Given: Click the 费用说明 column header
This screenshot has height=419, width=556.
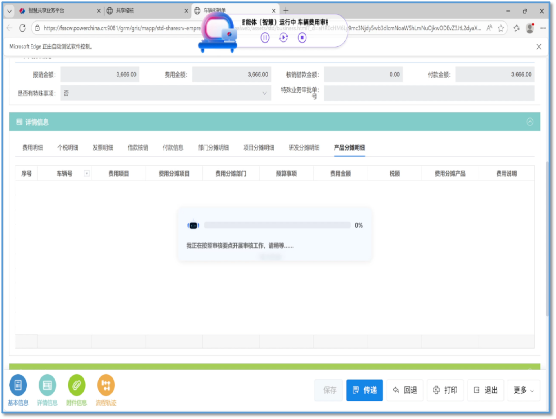Looking at the screenshot, I should click(x=507, y=174).
